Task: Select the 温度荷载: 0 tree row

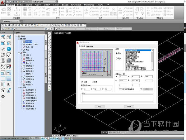Action: pyautogui.click(x=29, y=106)
